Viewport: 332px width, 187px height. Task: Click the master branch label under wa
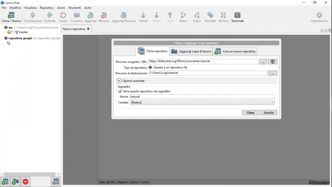[x=23, y=32]
